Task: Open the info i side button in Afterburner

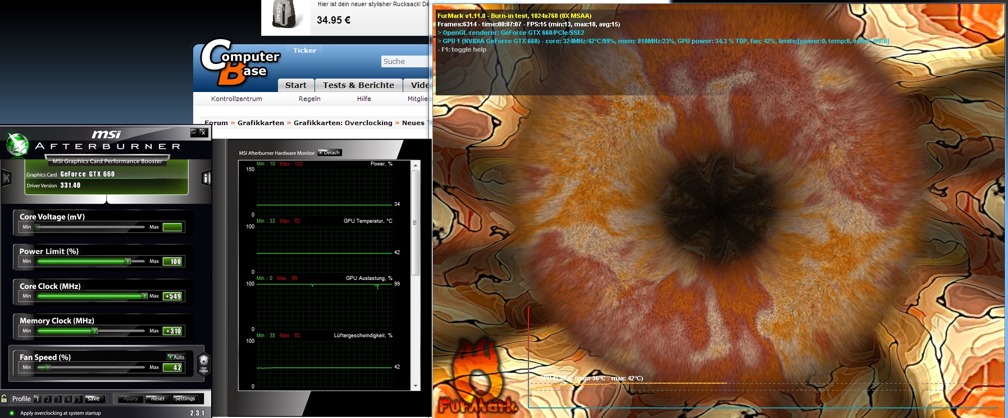Action: 206,178
